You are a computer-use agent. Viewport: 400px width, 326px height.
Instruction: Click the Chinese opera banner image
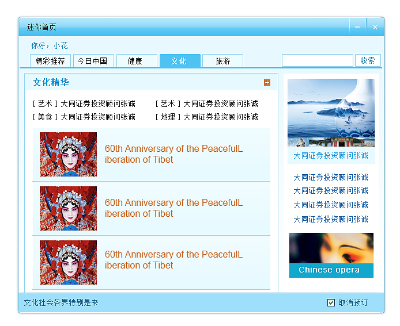[x=331, y=255]
